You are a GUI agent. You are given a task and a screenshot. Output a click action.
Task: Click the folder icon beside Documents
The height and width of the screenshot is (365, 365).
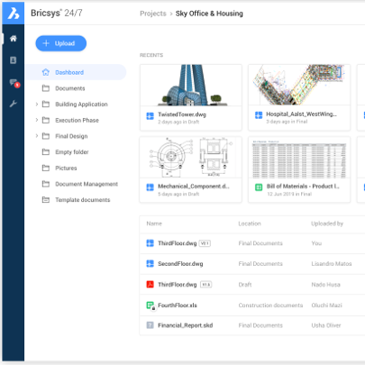pyautogui.click(x=46, y=88)
